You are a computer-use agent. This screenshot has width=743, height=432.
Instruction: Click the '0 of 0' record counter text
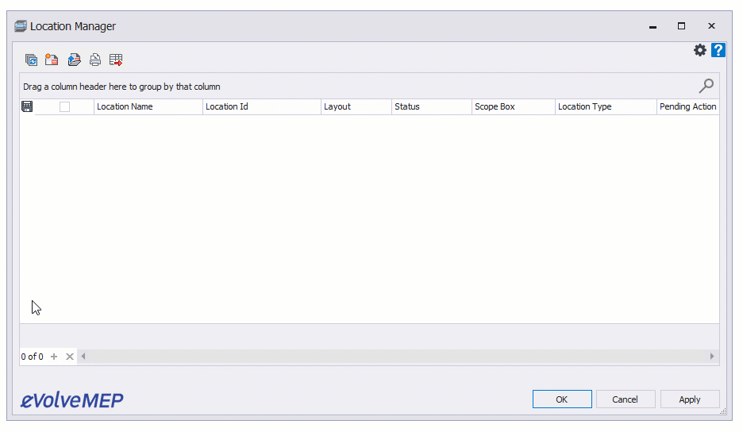click(33, 357)
